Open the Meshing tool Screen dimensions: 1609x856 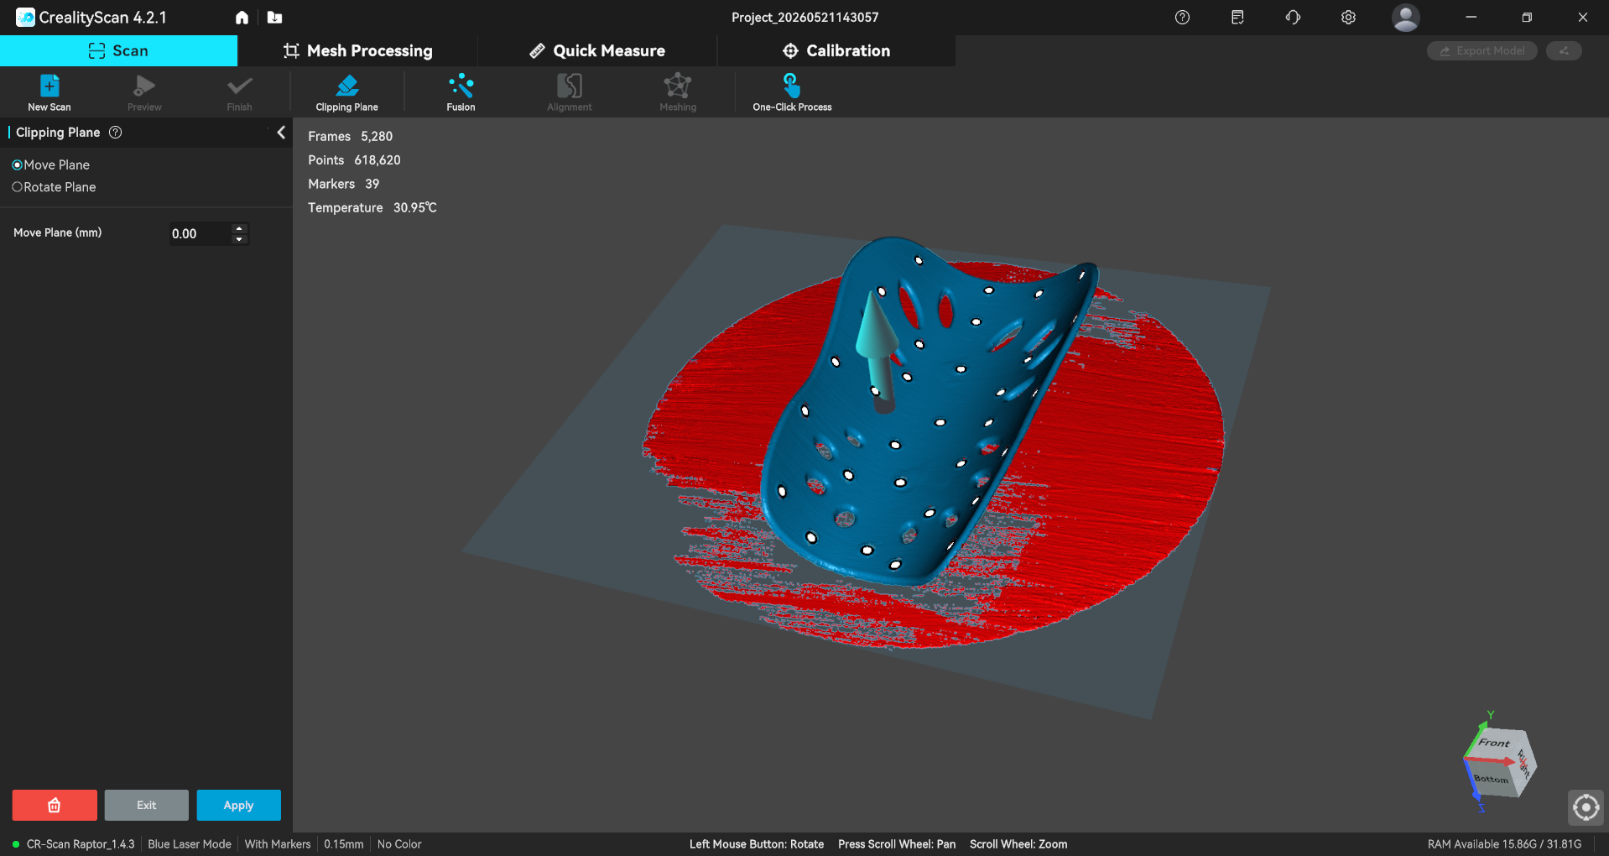coord(678,92)
